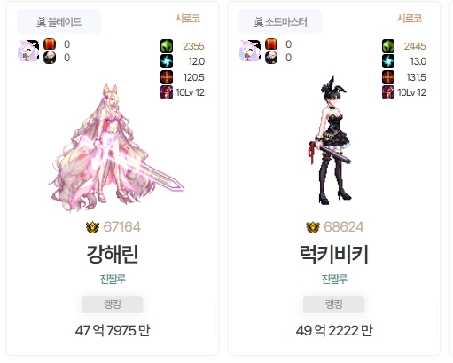Open the 랭킹 button under 강해린
Screen dimensions: 453x363
coord(113,304)
